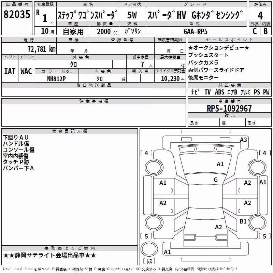Click the B1 dent mark on the diagram
The width and height of the screenshot is (273, 273).
click(243, 221)
